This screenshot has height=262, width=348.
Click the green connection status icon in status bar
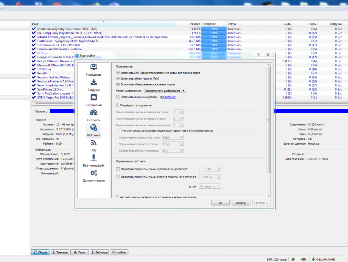click(293, 259)
